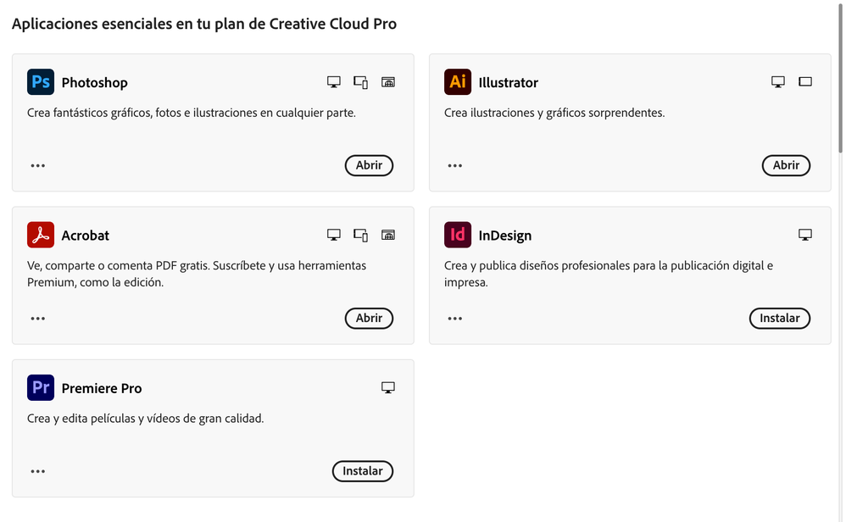Click the Premiere Pro app icon

point(41,387)
